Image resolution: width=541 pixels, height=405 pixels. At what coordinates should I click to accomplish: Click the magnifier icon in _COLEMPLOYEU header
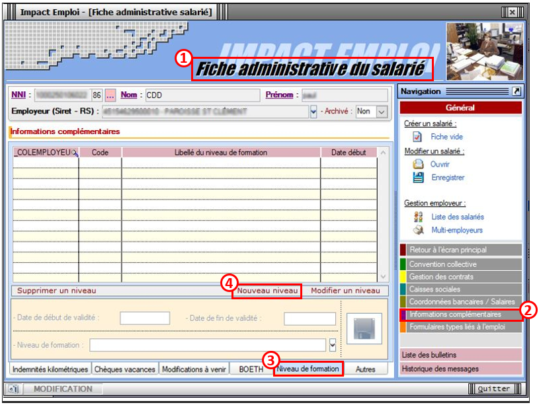tap(75, 153)
